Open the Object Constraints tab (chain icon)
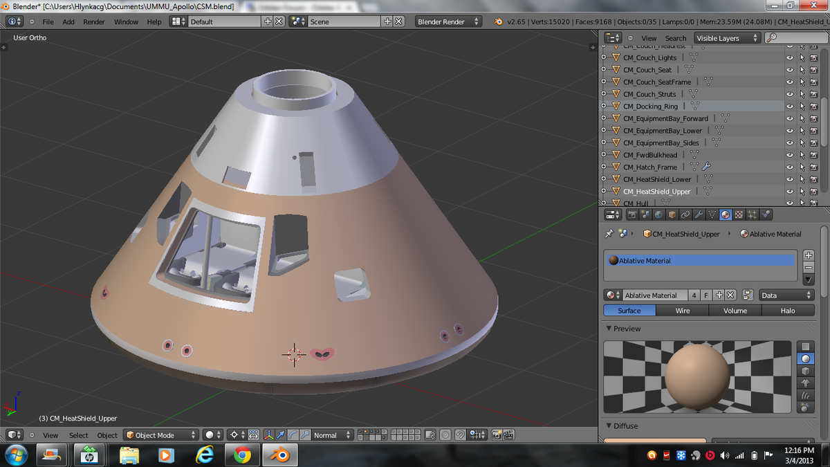 coord(685,215)
